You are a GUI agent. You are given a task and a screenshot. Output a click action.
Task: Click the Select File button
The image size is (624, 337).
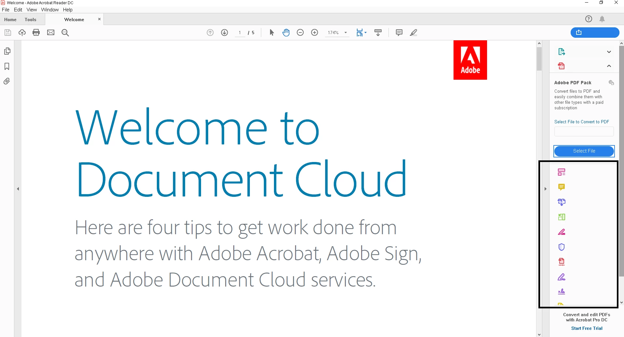[584, 151]
